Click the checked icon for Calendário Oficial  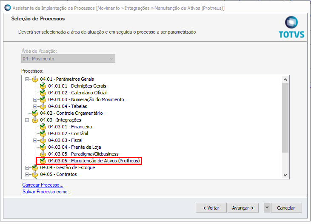pos(43,93)
